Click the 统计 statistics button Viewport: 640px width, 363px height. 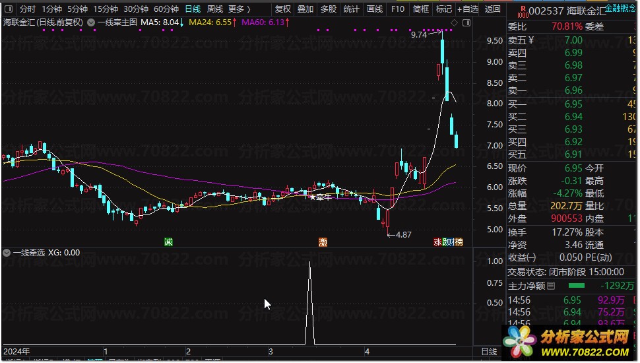click(351, 9)
